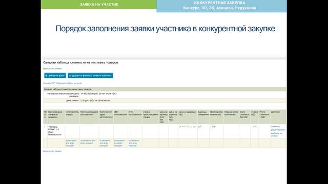Click the Загрузить форму из excel link
This screenshot has width=328, height=184.
(x=70, y=83)
